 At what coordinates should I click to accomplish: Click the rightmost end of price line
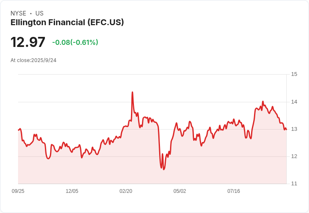coord(286,130)
